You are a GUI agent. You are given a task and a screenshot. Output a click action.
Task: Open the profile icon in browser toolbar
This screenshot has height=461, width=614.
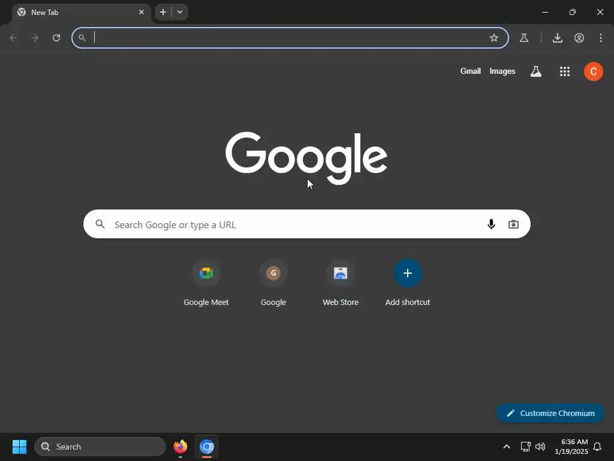click(579, 38)
